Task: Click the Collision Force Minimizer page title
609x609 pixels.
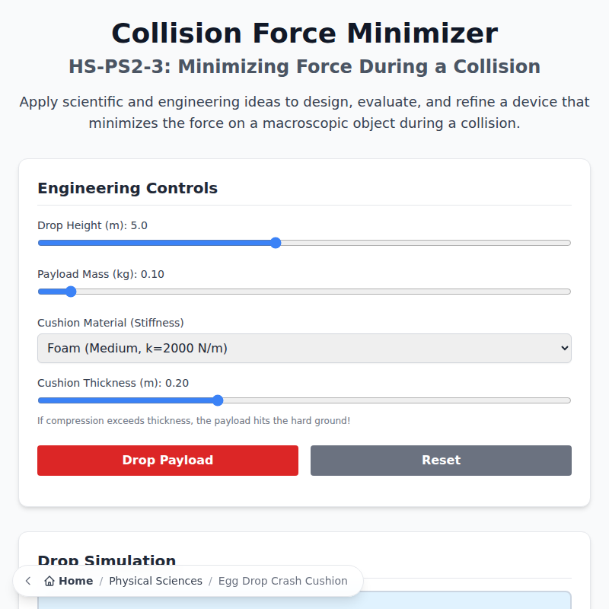Action: coord(304,33)
